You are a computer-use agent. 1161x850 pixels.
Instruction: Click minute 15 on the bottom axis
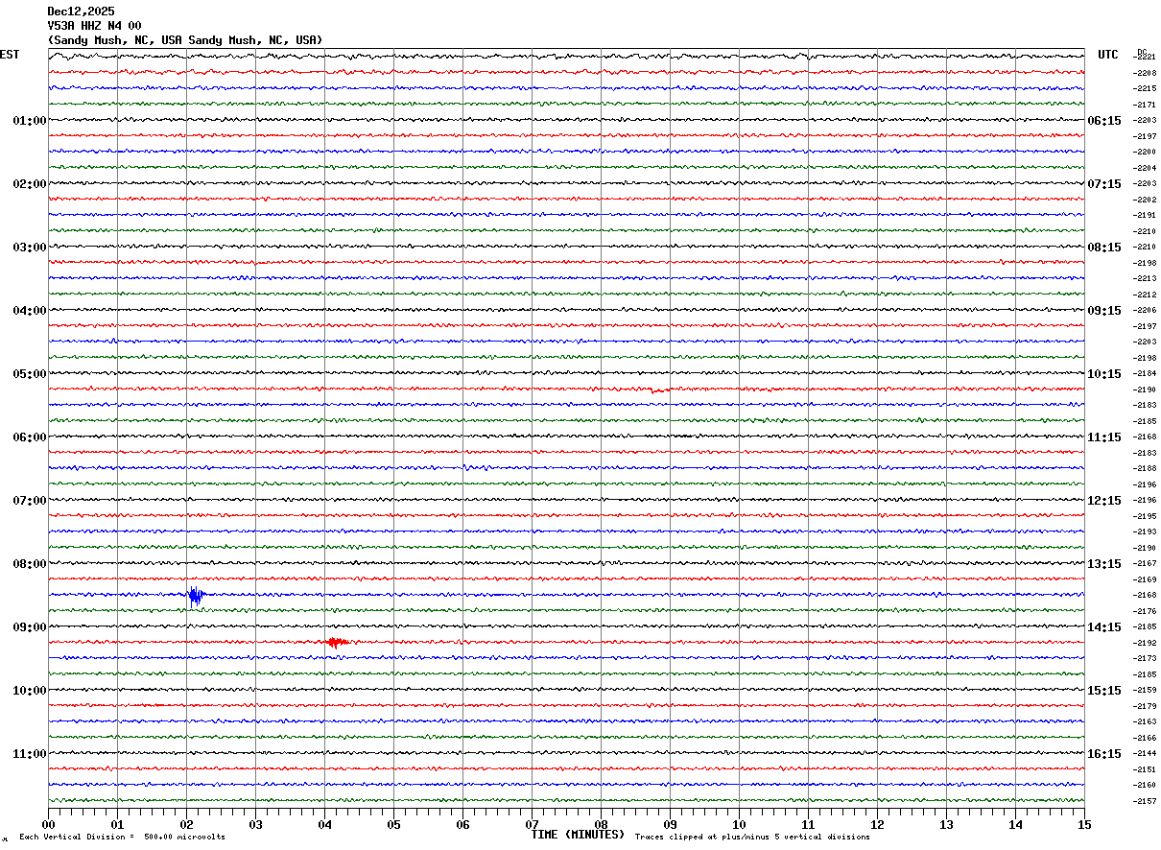coord(1083,824)
